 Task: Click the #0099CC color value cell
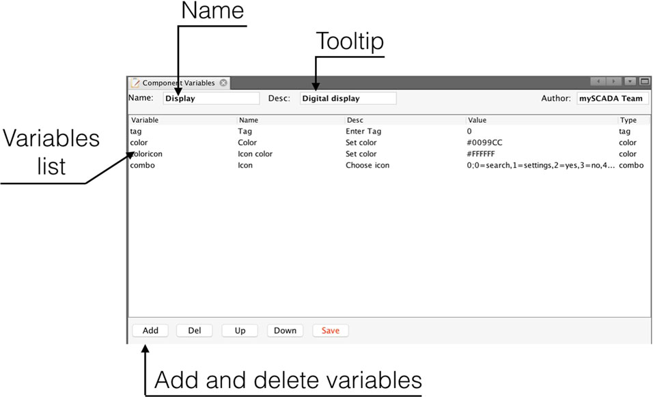485,143
